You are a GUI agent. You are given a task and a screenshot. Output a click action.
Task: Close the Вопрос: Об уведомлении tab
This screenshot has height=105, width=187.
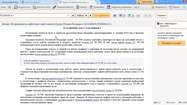pos(93,2)
